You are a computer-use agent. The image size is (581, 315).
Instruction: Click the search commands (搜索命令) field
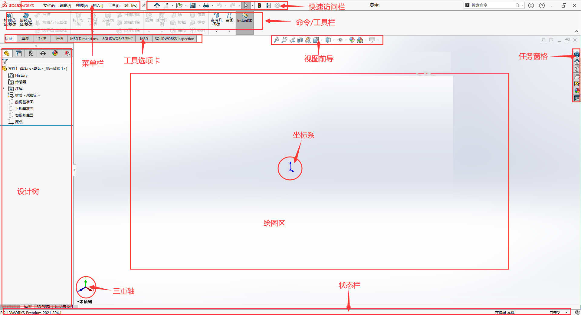(493, 5)
